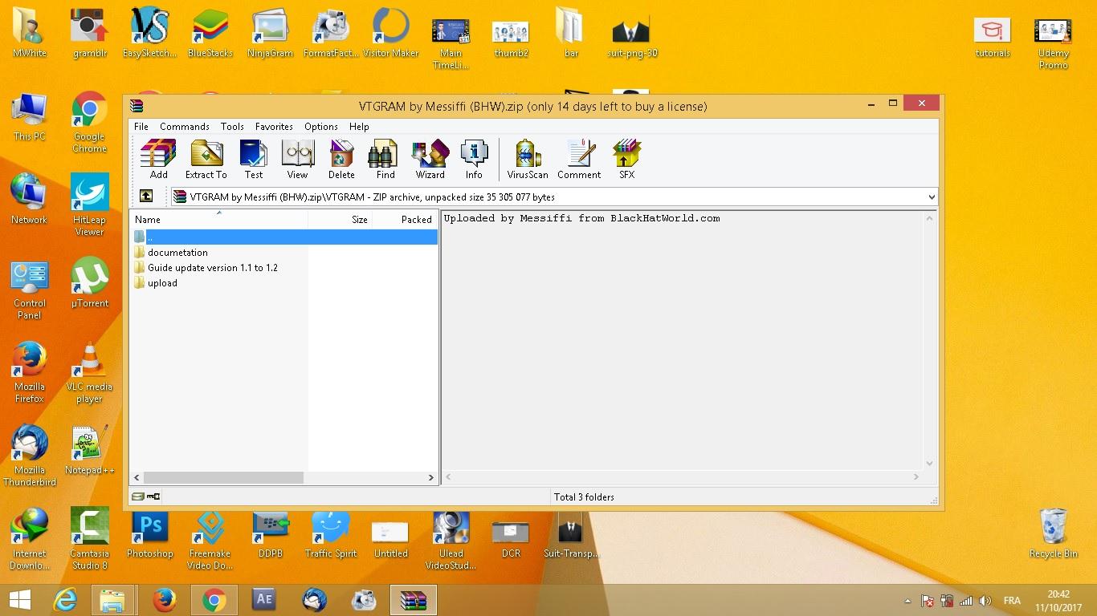Click the Delete files toolbar icon
Image resolution: width=1097 pixels, height=616 pixels.
click(x=341, y=158)
